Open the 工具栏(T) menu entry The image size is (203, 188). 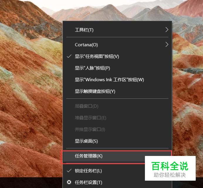point(117,30)
